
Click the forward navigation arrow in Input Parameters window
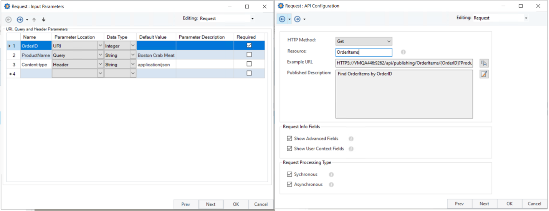point(20,20)
